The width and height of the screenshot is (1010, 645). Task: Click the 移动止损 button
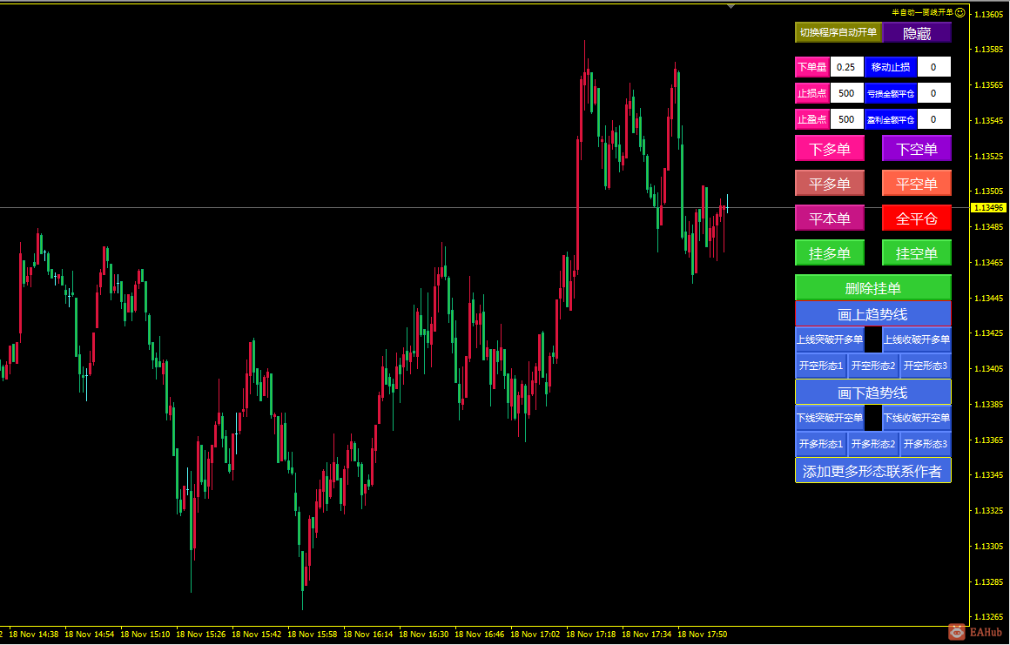890,67
